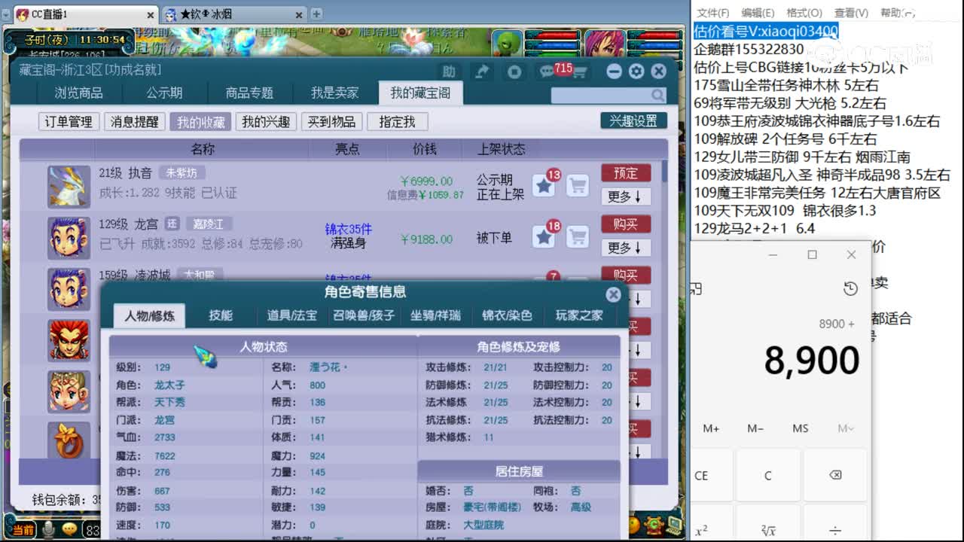Click the 兴趣设置 button
This screenshot has height=542, width=964.
(634, 120)
